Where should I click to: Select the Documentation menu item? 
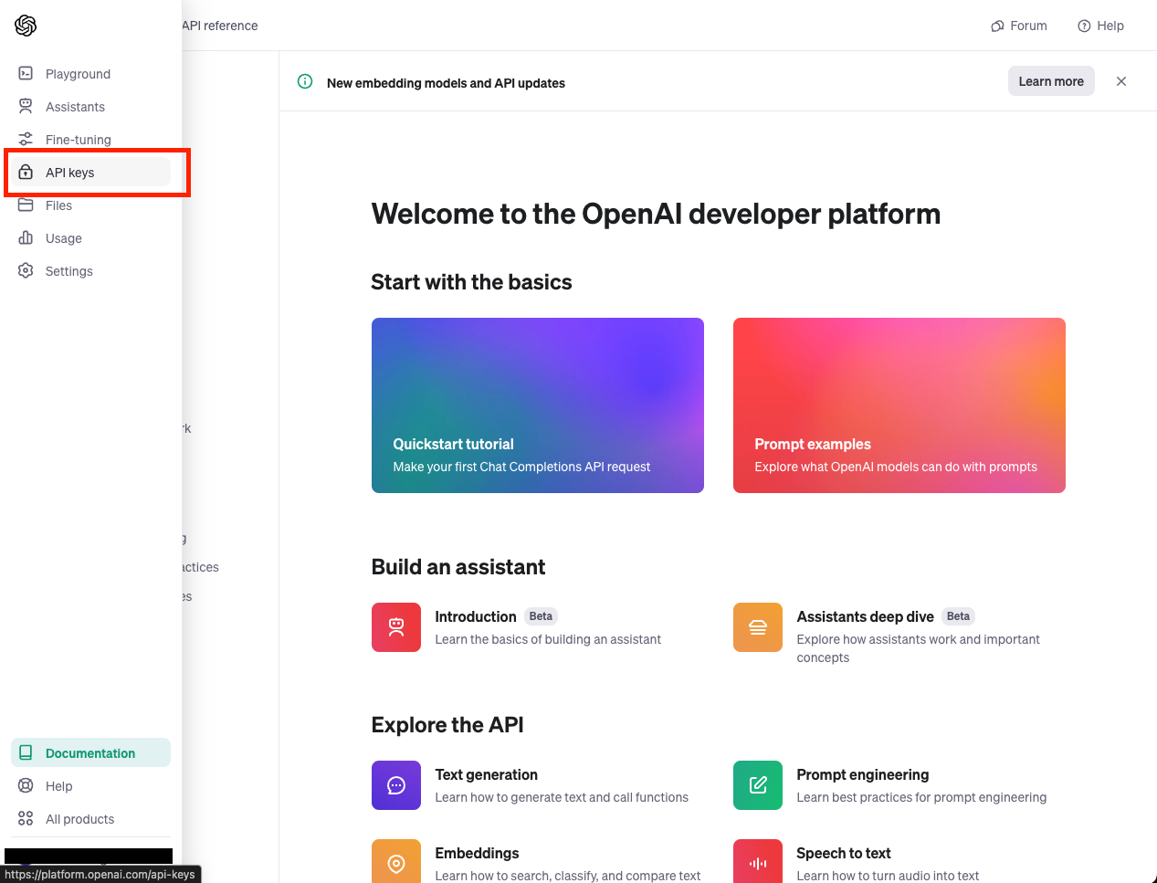(x=90, y=753)
